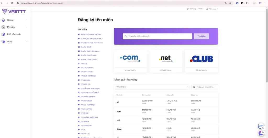Open Reseller High Performance link
Viewport: 268px width, 138px height.
point(90,51)
